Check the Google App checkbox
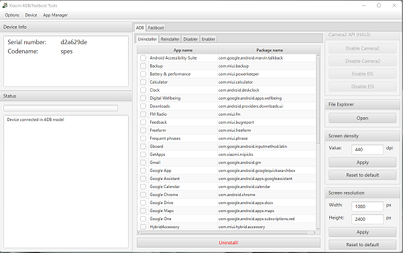Viewport: 403px width, 253px height. click(143, 171)
